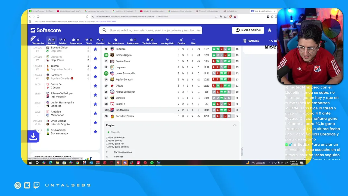
Task: Bookmark the page via address bar icon
Action: (87, 17)
